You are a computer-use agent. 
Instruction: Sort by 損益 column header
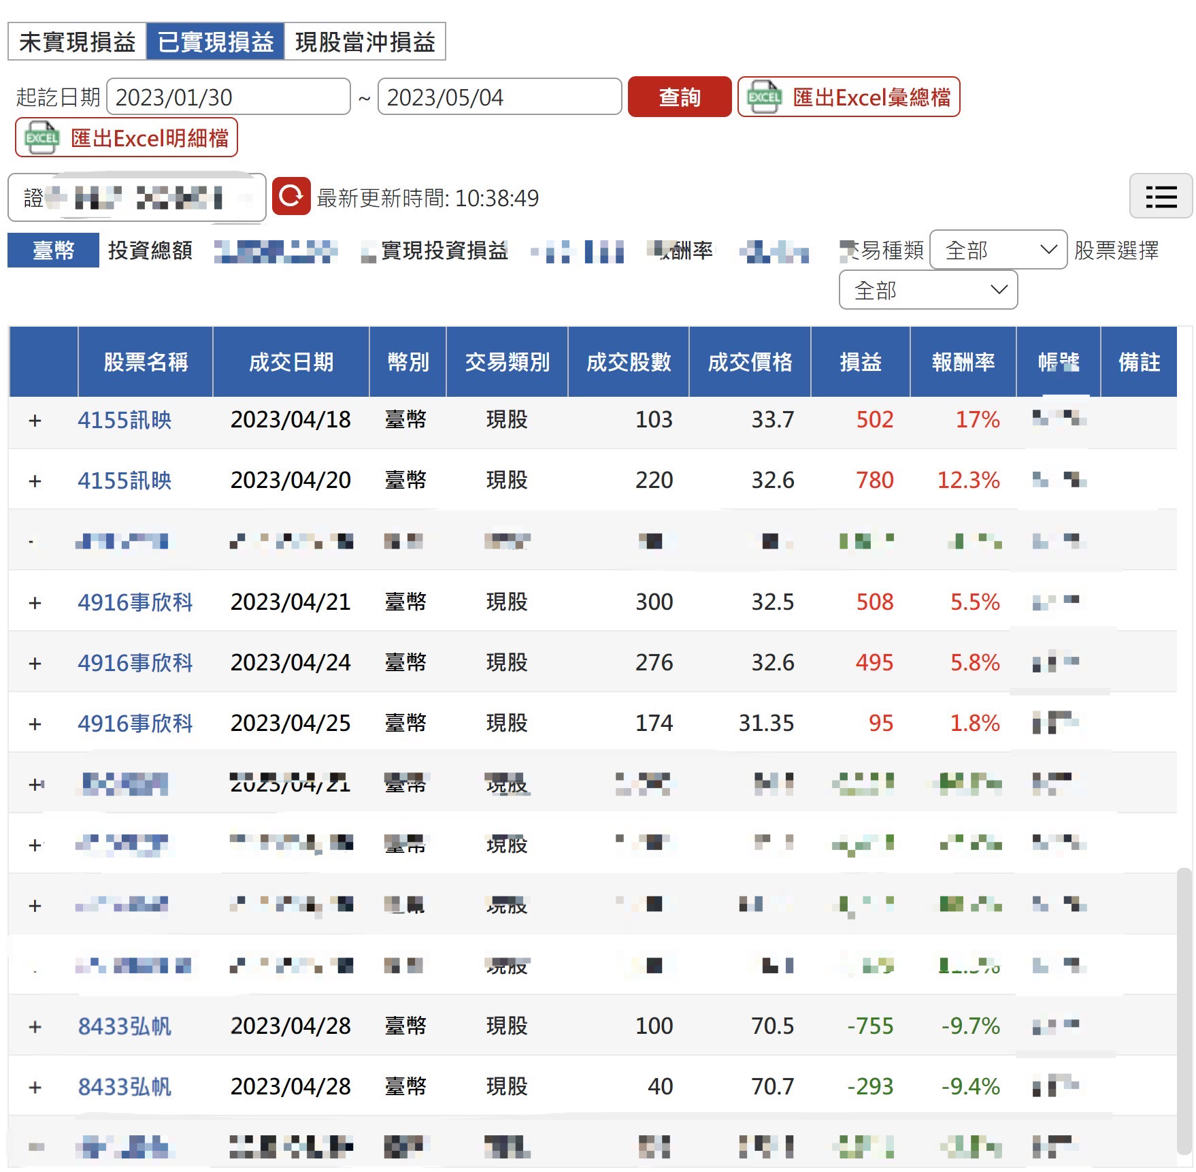point(861,362)
